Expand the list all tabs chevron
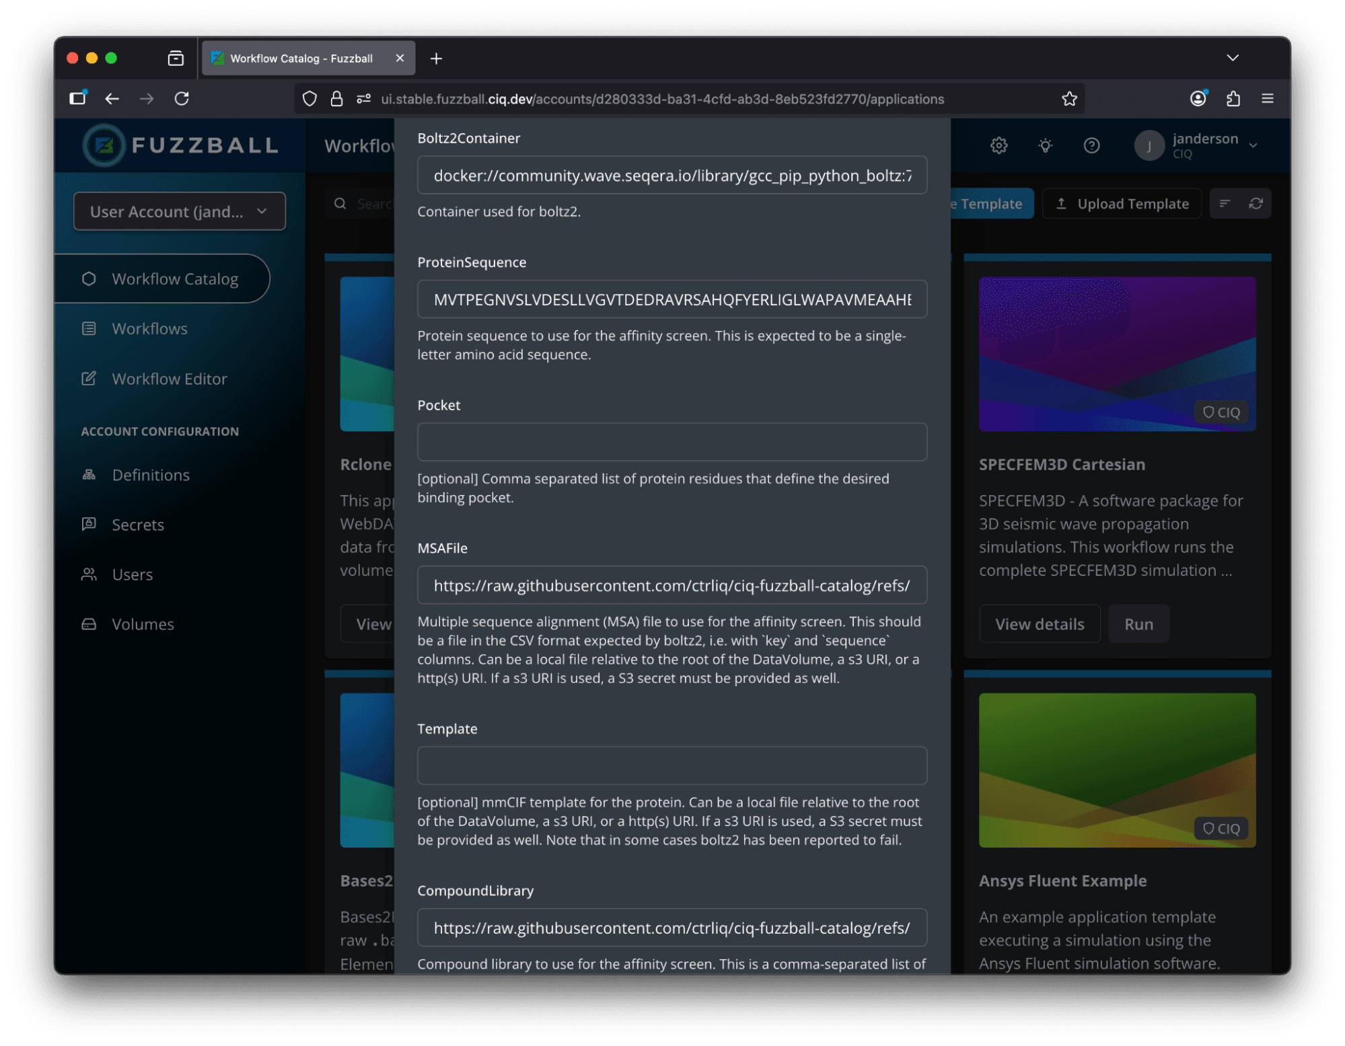This screenshot has width=1345, height=1046. (1232, 59)
